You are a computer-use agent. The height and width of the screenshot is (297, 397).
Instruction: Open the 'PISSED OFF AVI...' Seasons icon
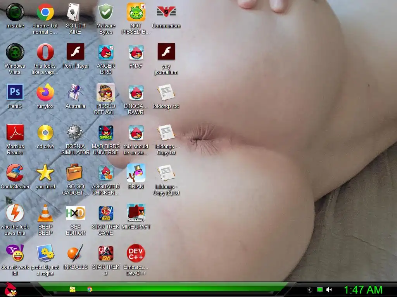106,92
